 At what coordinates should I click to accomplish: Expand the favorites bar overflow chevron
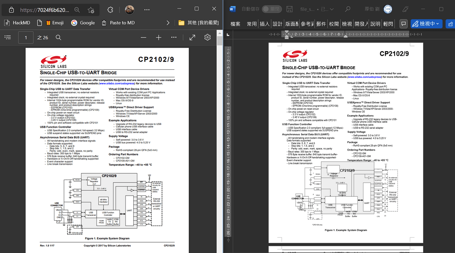(168, 23)
